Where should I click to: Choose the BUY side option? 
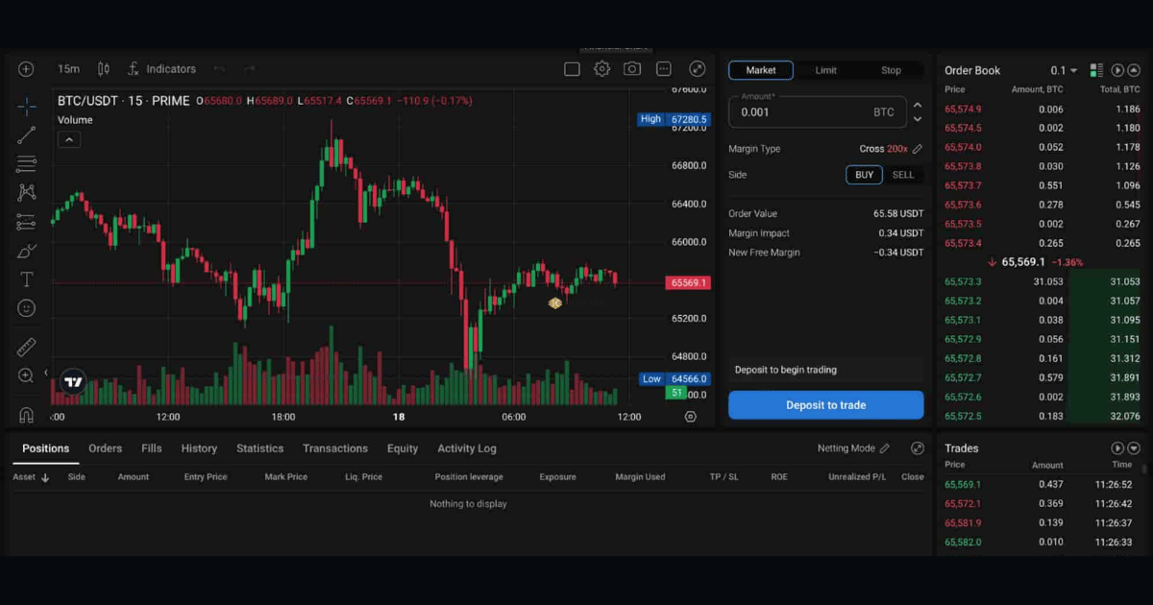coord(864,175)
